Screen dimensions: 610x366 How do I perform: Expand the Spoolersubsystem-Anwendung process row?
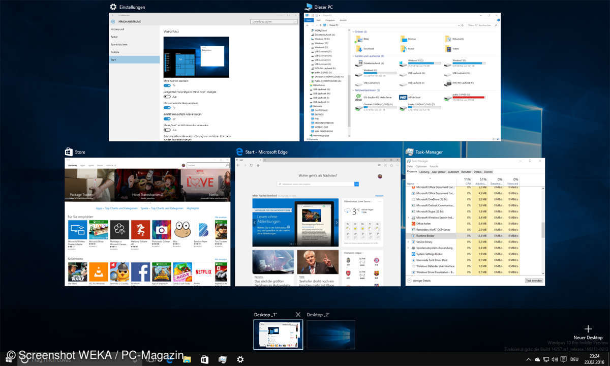point(409,248)
